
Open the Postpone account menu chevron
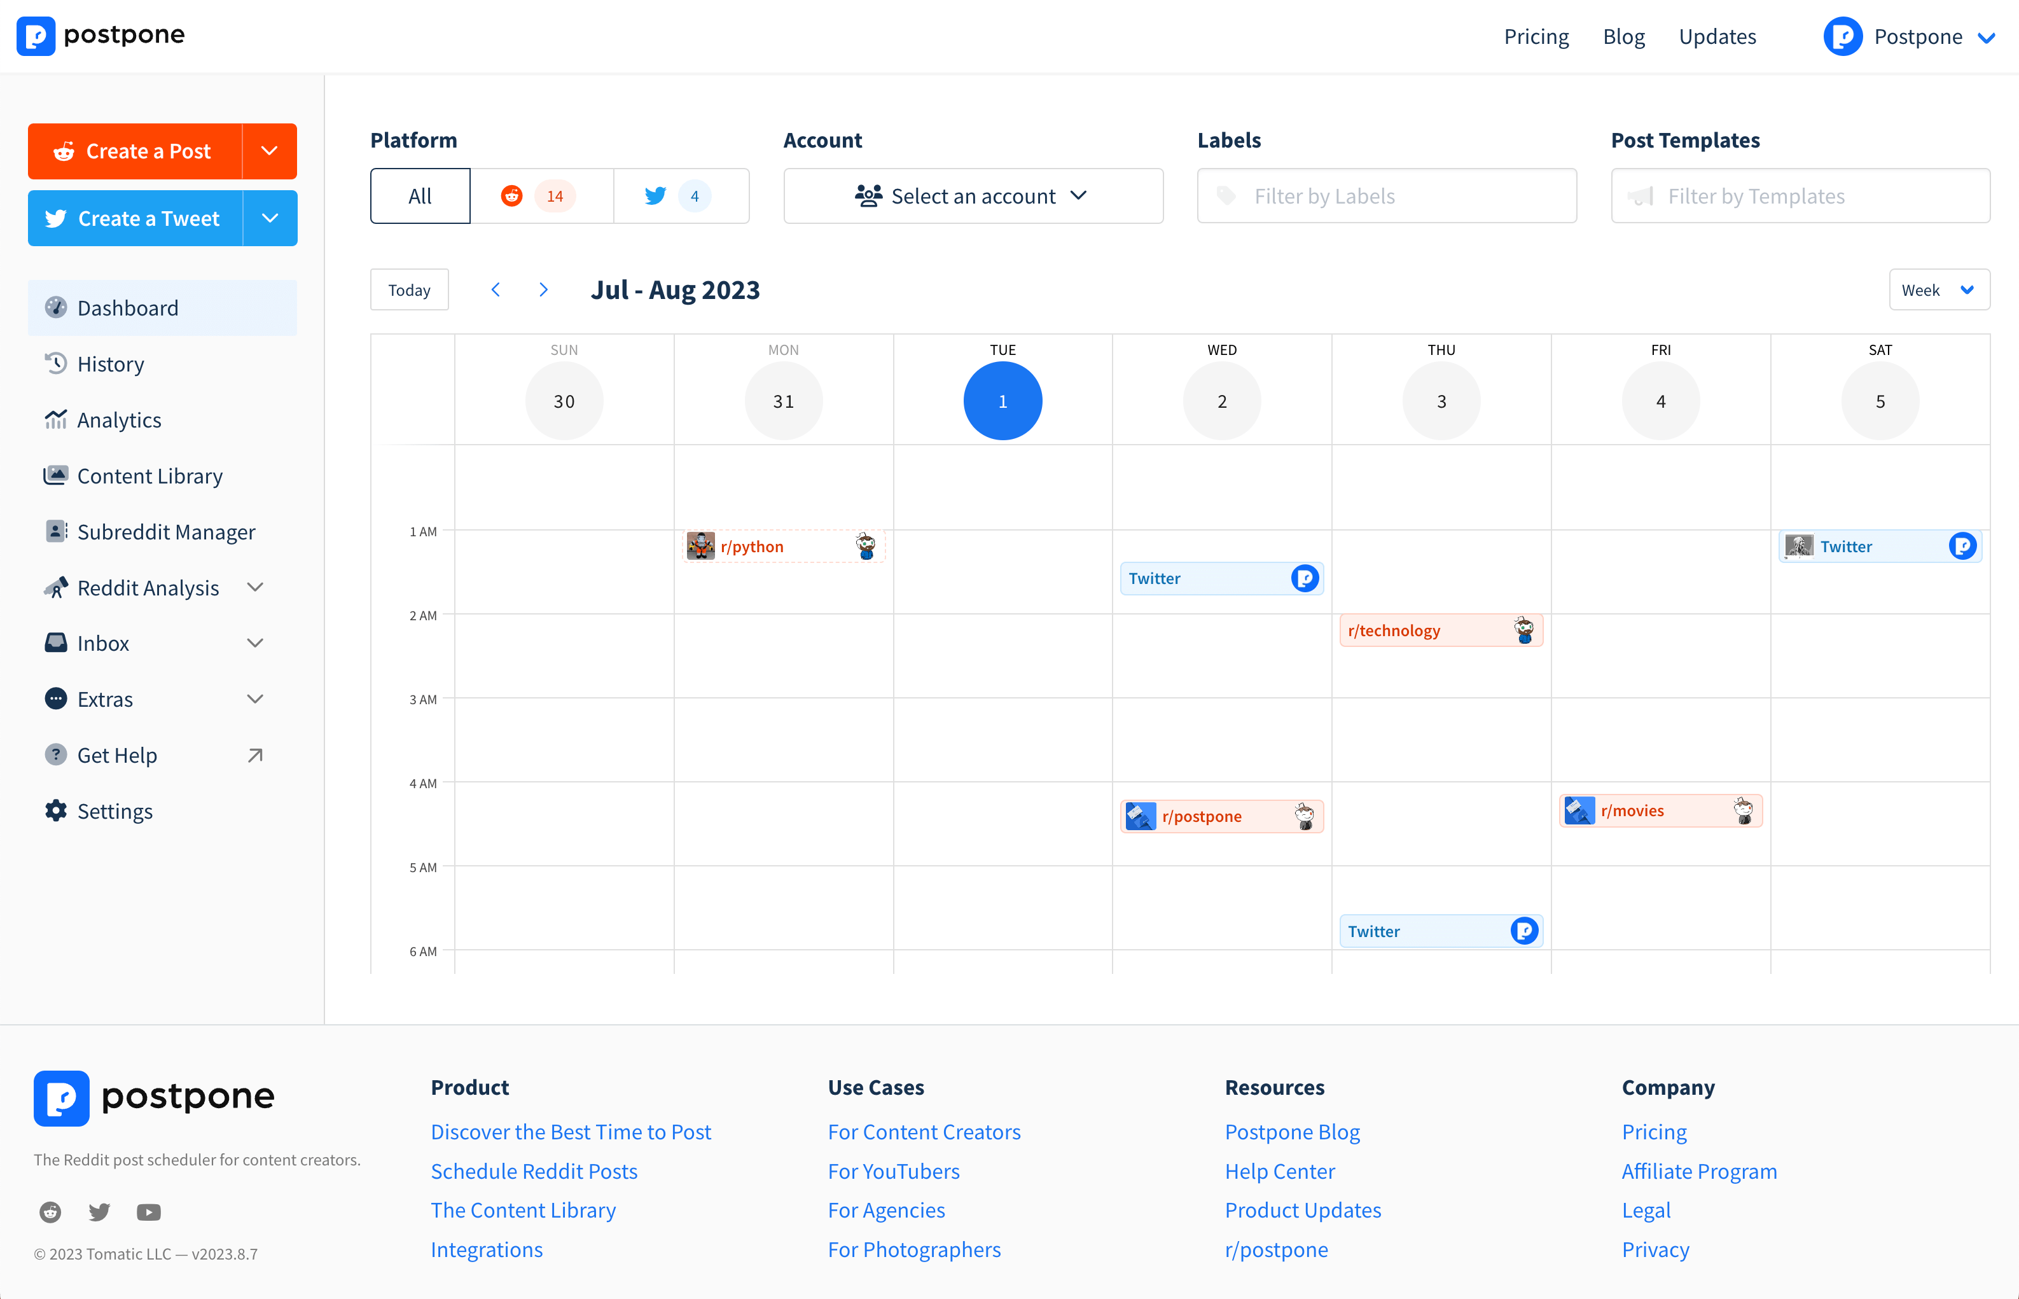1987,37
